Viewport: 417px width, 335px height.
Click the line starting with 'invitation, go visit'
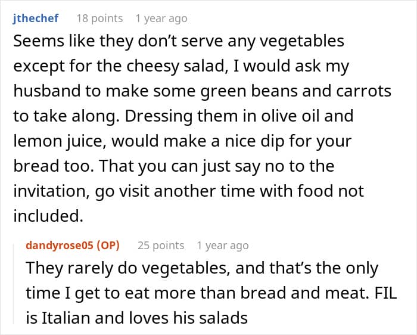pyautogui.click(x=188, y=191)
